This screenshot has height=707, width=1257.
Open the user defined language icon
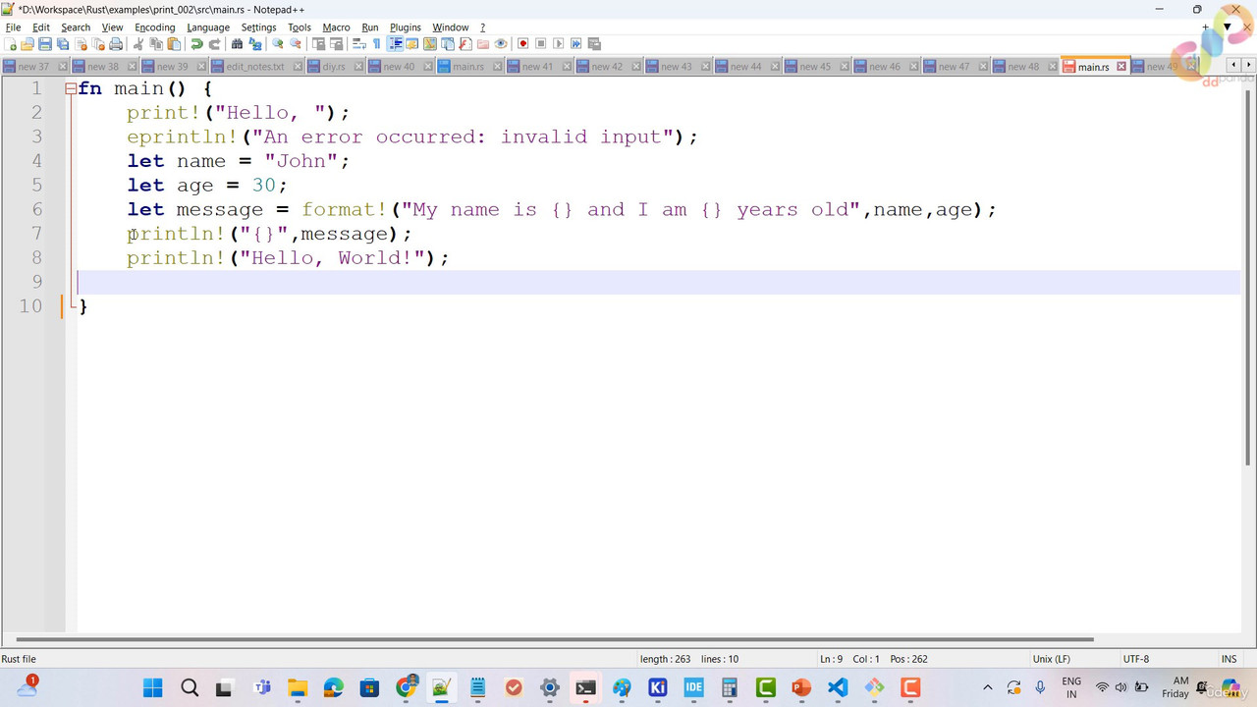point(412,43)
